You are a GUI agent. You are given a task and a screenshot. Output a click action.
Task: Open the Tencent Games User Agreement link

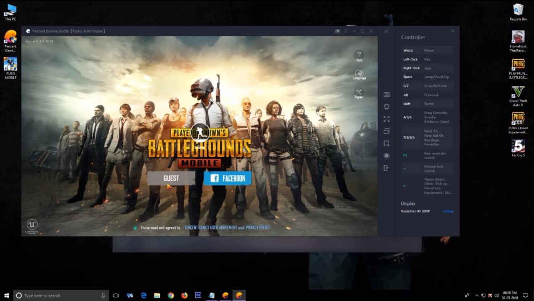coord(210,228)
